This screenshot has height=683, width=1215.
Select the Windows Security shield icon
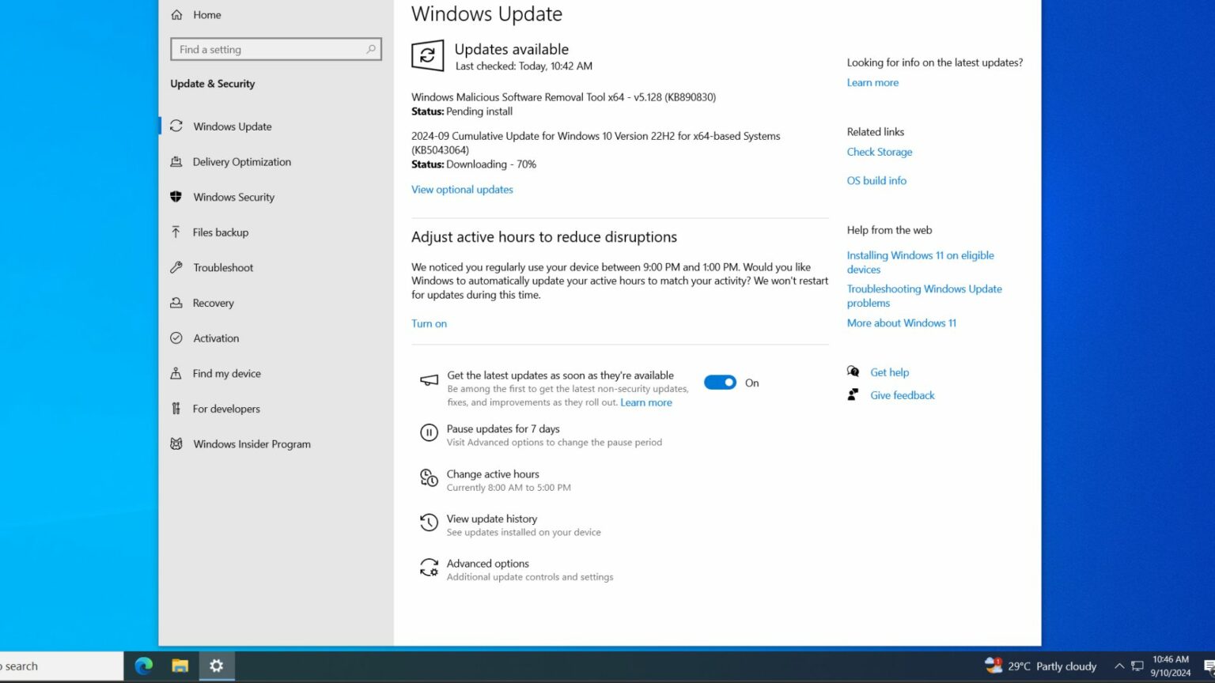pyautogui.click(x=176, y=197)
